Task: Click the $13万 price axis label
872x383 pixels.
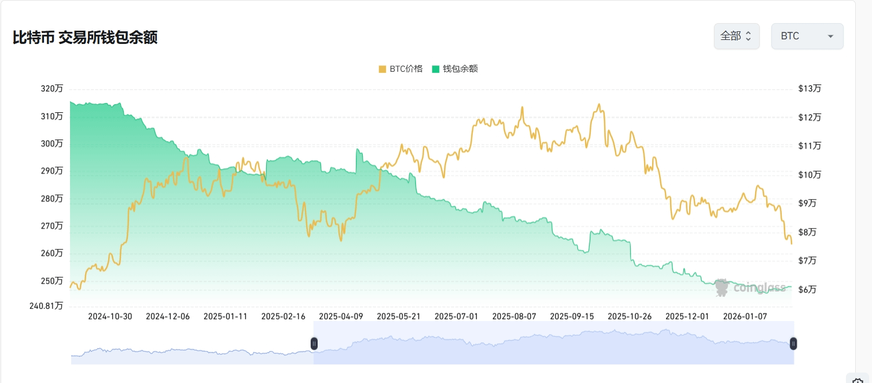Action: pos(810,89)
